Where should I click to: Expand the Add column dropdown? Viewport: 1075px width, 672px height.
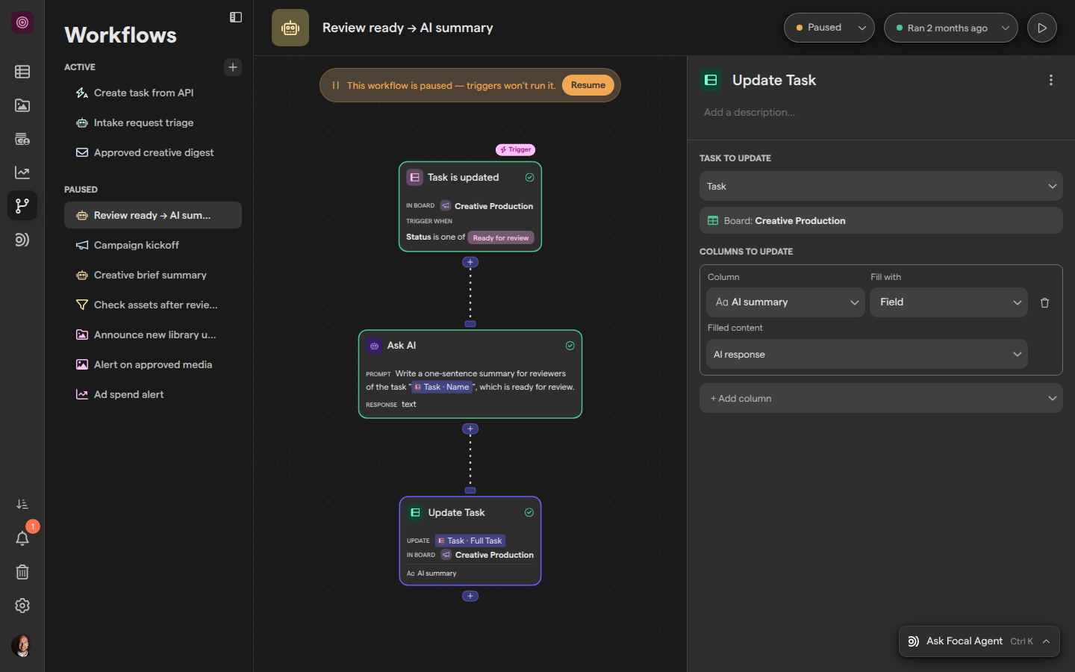(x=881, y=398)
